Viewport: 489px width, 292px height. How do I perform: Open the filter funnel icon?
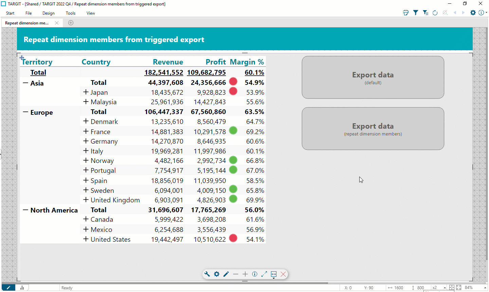416,13
